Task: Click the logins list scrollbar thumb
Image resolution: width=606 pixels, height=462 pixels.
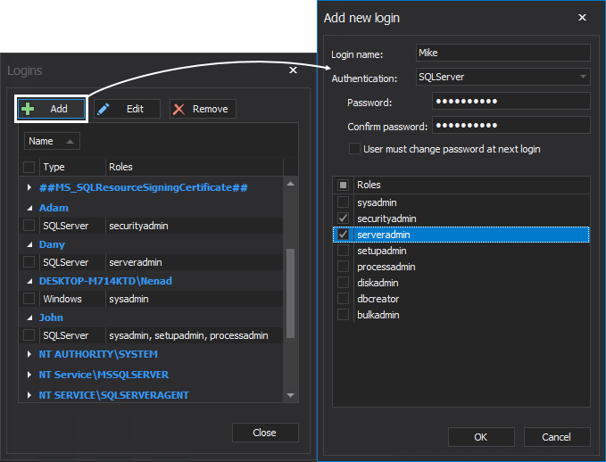Action: (x=291, y=293)
